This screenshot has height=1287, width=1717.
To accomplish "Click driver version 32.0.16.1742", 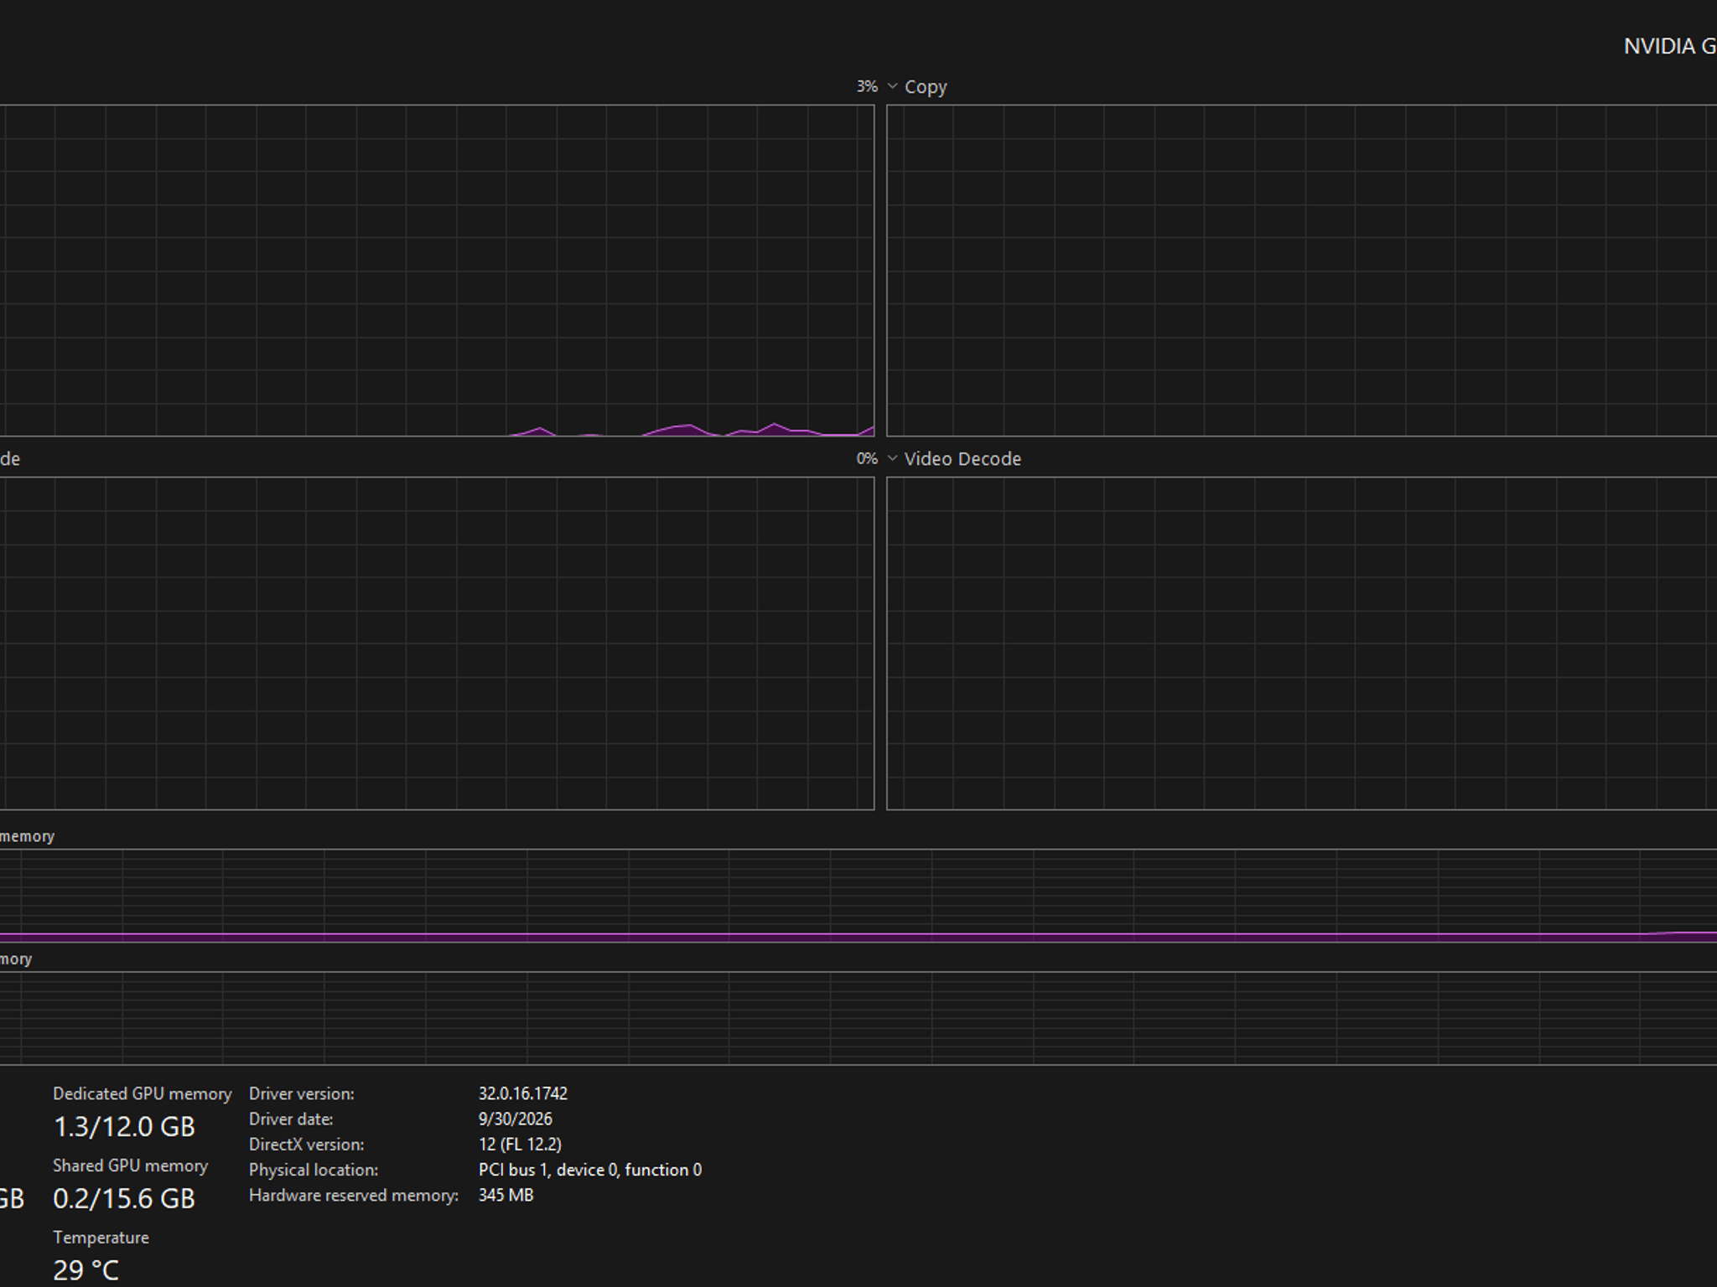I will 523,1094.
